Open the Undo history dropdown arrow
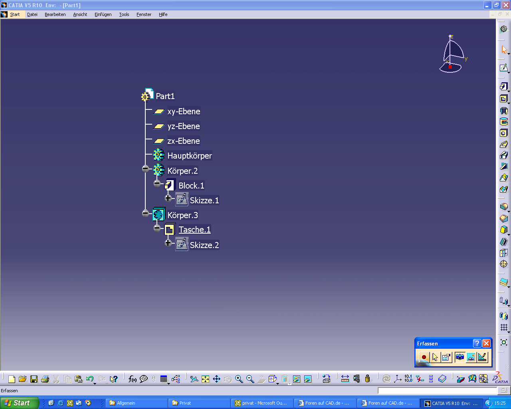 click(95, 383)
